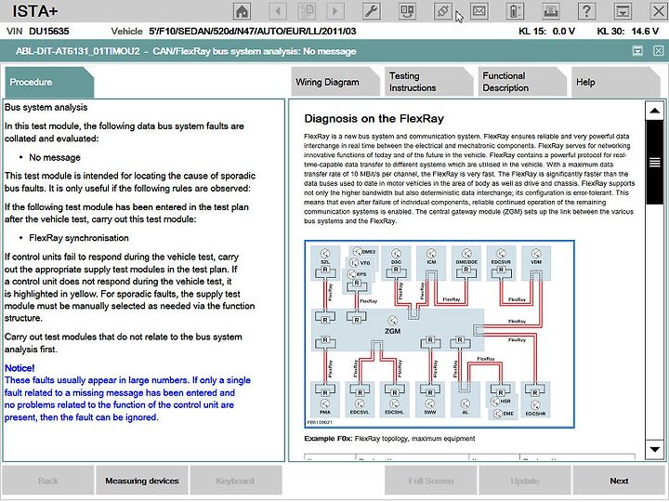Click the 'Bus system analysis' heading text

pos(46,107)
